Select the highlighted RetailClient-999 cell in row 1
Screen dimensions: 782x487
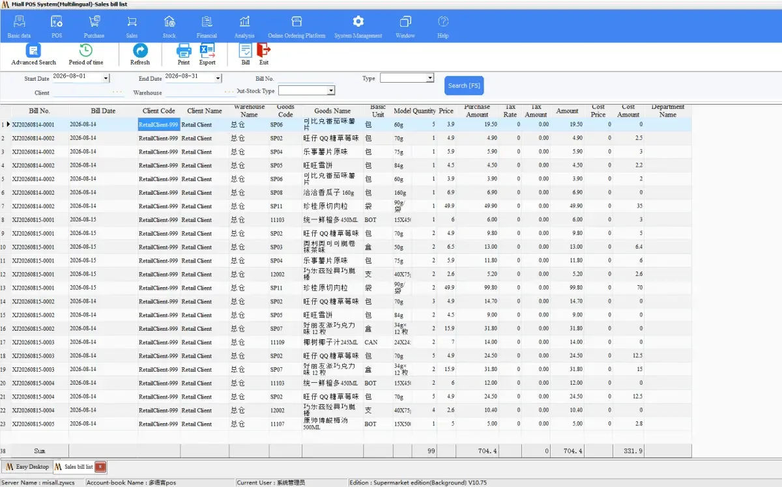click(x=158, y=124)
